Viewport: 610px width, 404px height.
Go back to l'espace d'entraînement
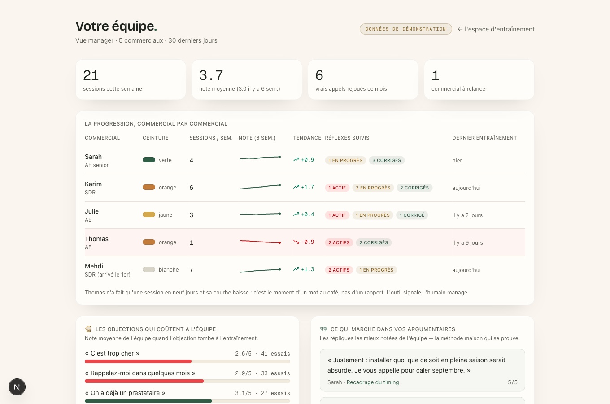[496, 29]
